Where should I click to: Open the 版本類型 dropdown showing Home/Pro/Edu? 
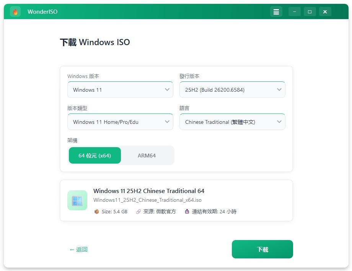pos(120,122)
